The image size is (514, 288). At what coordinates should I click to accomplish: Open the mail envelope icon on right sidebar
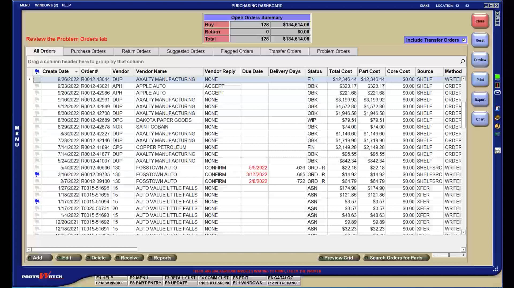pyautogui.click(x=497, y=92)
